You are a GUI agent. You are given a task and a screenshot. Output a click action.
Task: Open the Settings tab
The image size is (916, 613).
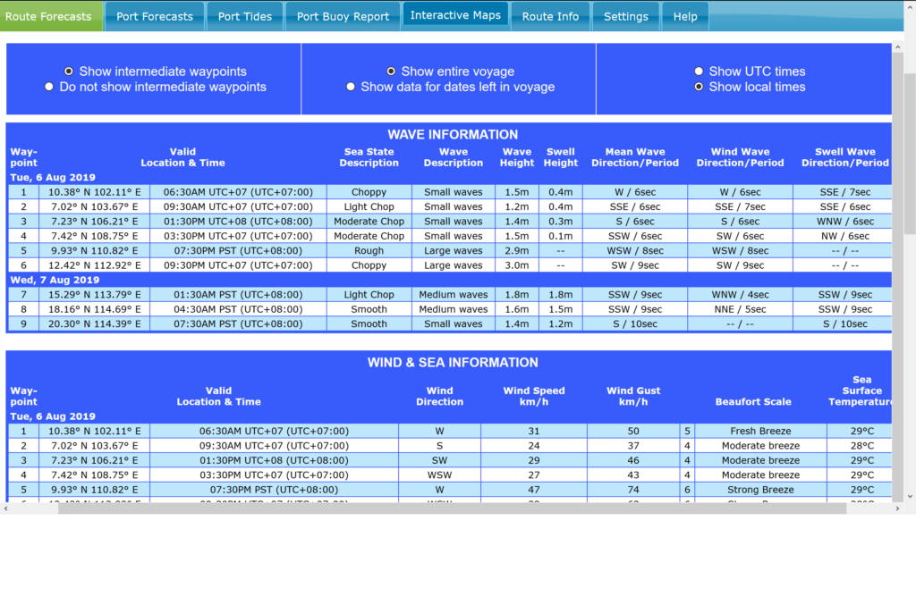click(x=625, y=16)
